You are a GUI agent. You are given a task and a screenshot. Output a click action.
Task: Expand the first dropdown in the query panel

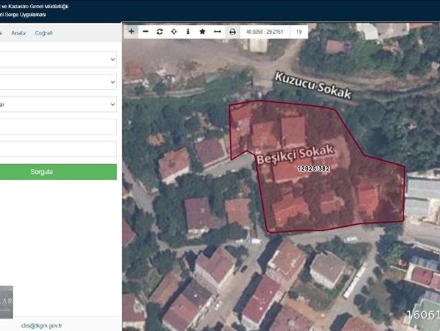58,59
